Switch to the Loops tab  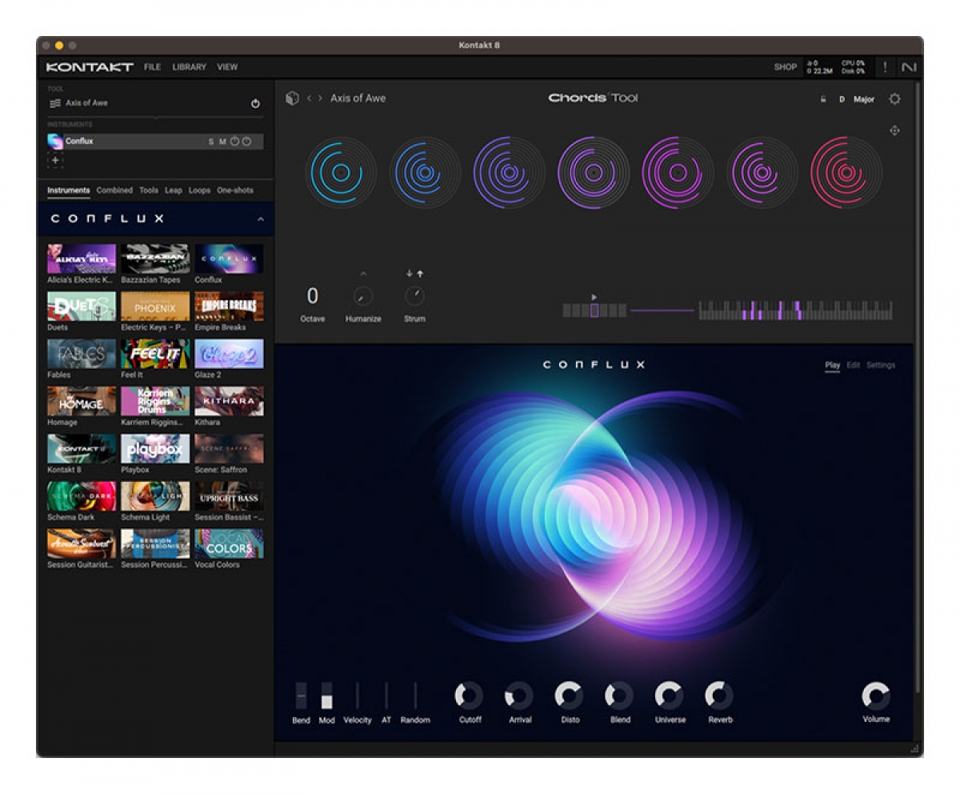200,190
